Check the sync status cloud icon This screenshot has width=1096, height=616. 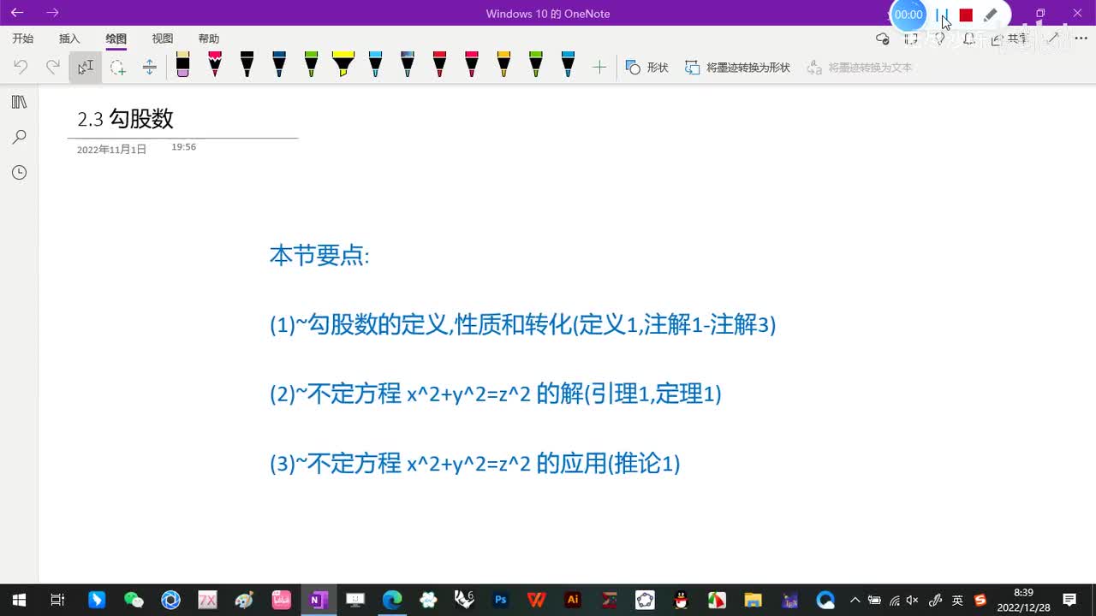point(883,38)
